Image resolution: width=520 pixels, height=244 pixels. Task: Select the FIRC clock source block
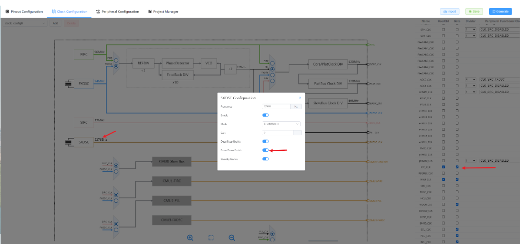click(83, 55)
